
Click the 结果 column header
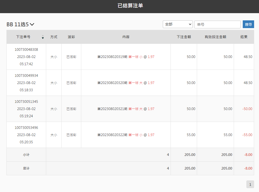(x=244, y=37)
